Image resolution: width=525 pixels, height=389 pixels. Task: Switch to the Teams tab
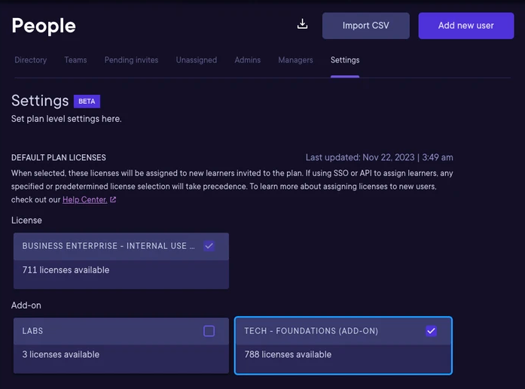(75, 60)
